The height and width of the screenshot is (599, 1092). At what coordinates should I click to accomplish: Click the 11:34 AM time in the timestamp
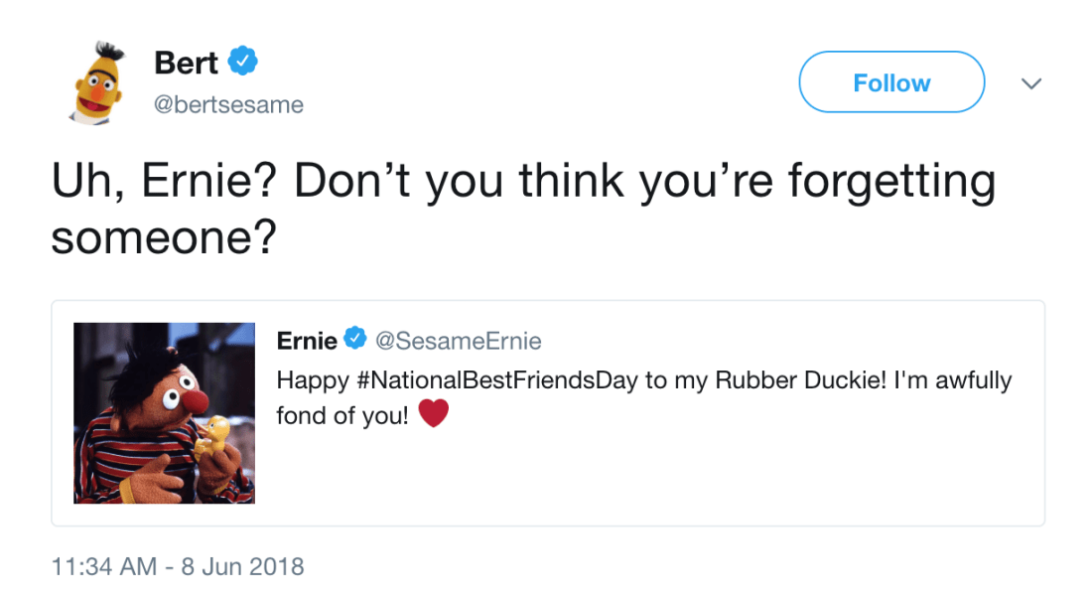[103, 567]
